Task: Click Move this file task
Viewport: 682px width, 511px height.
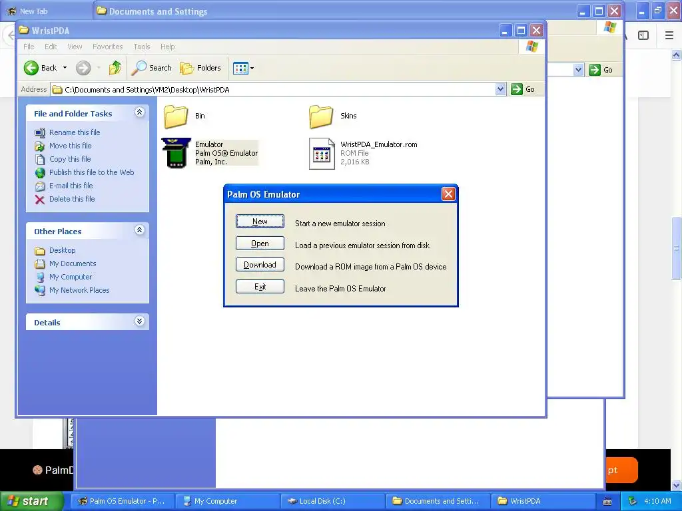Action: (70, 146)
